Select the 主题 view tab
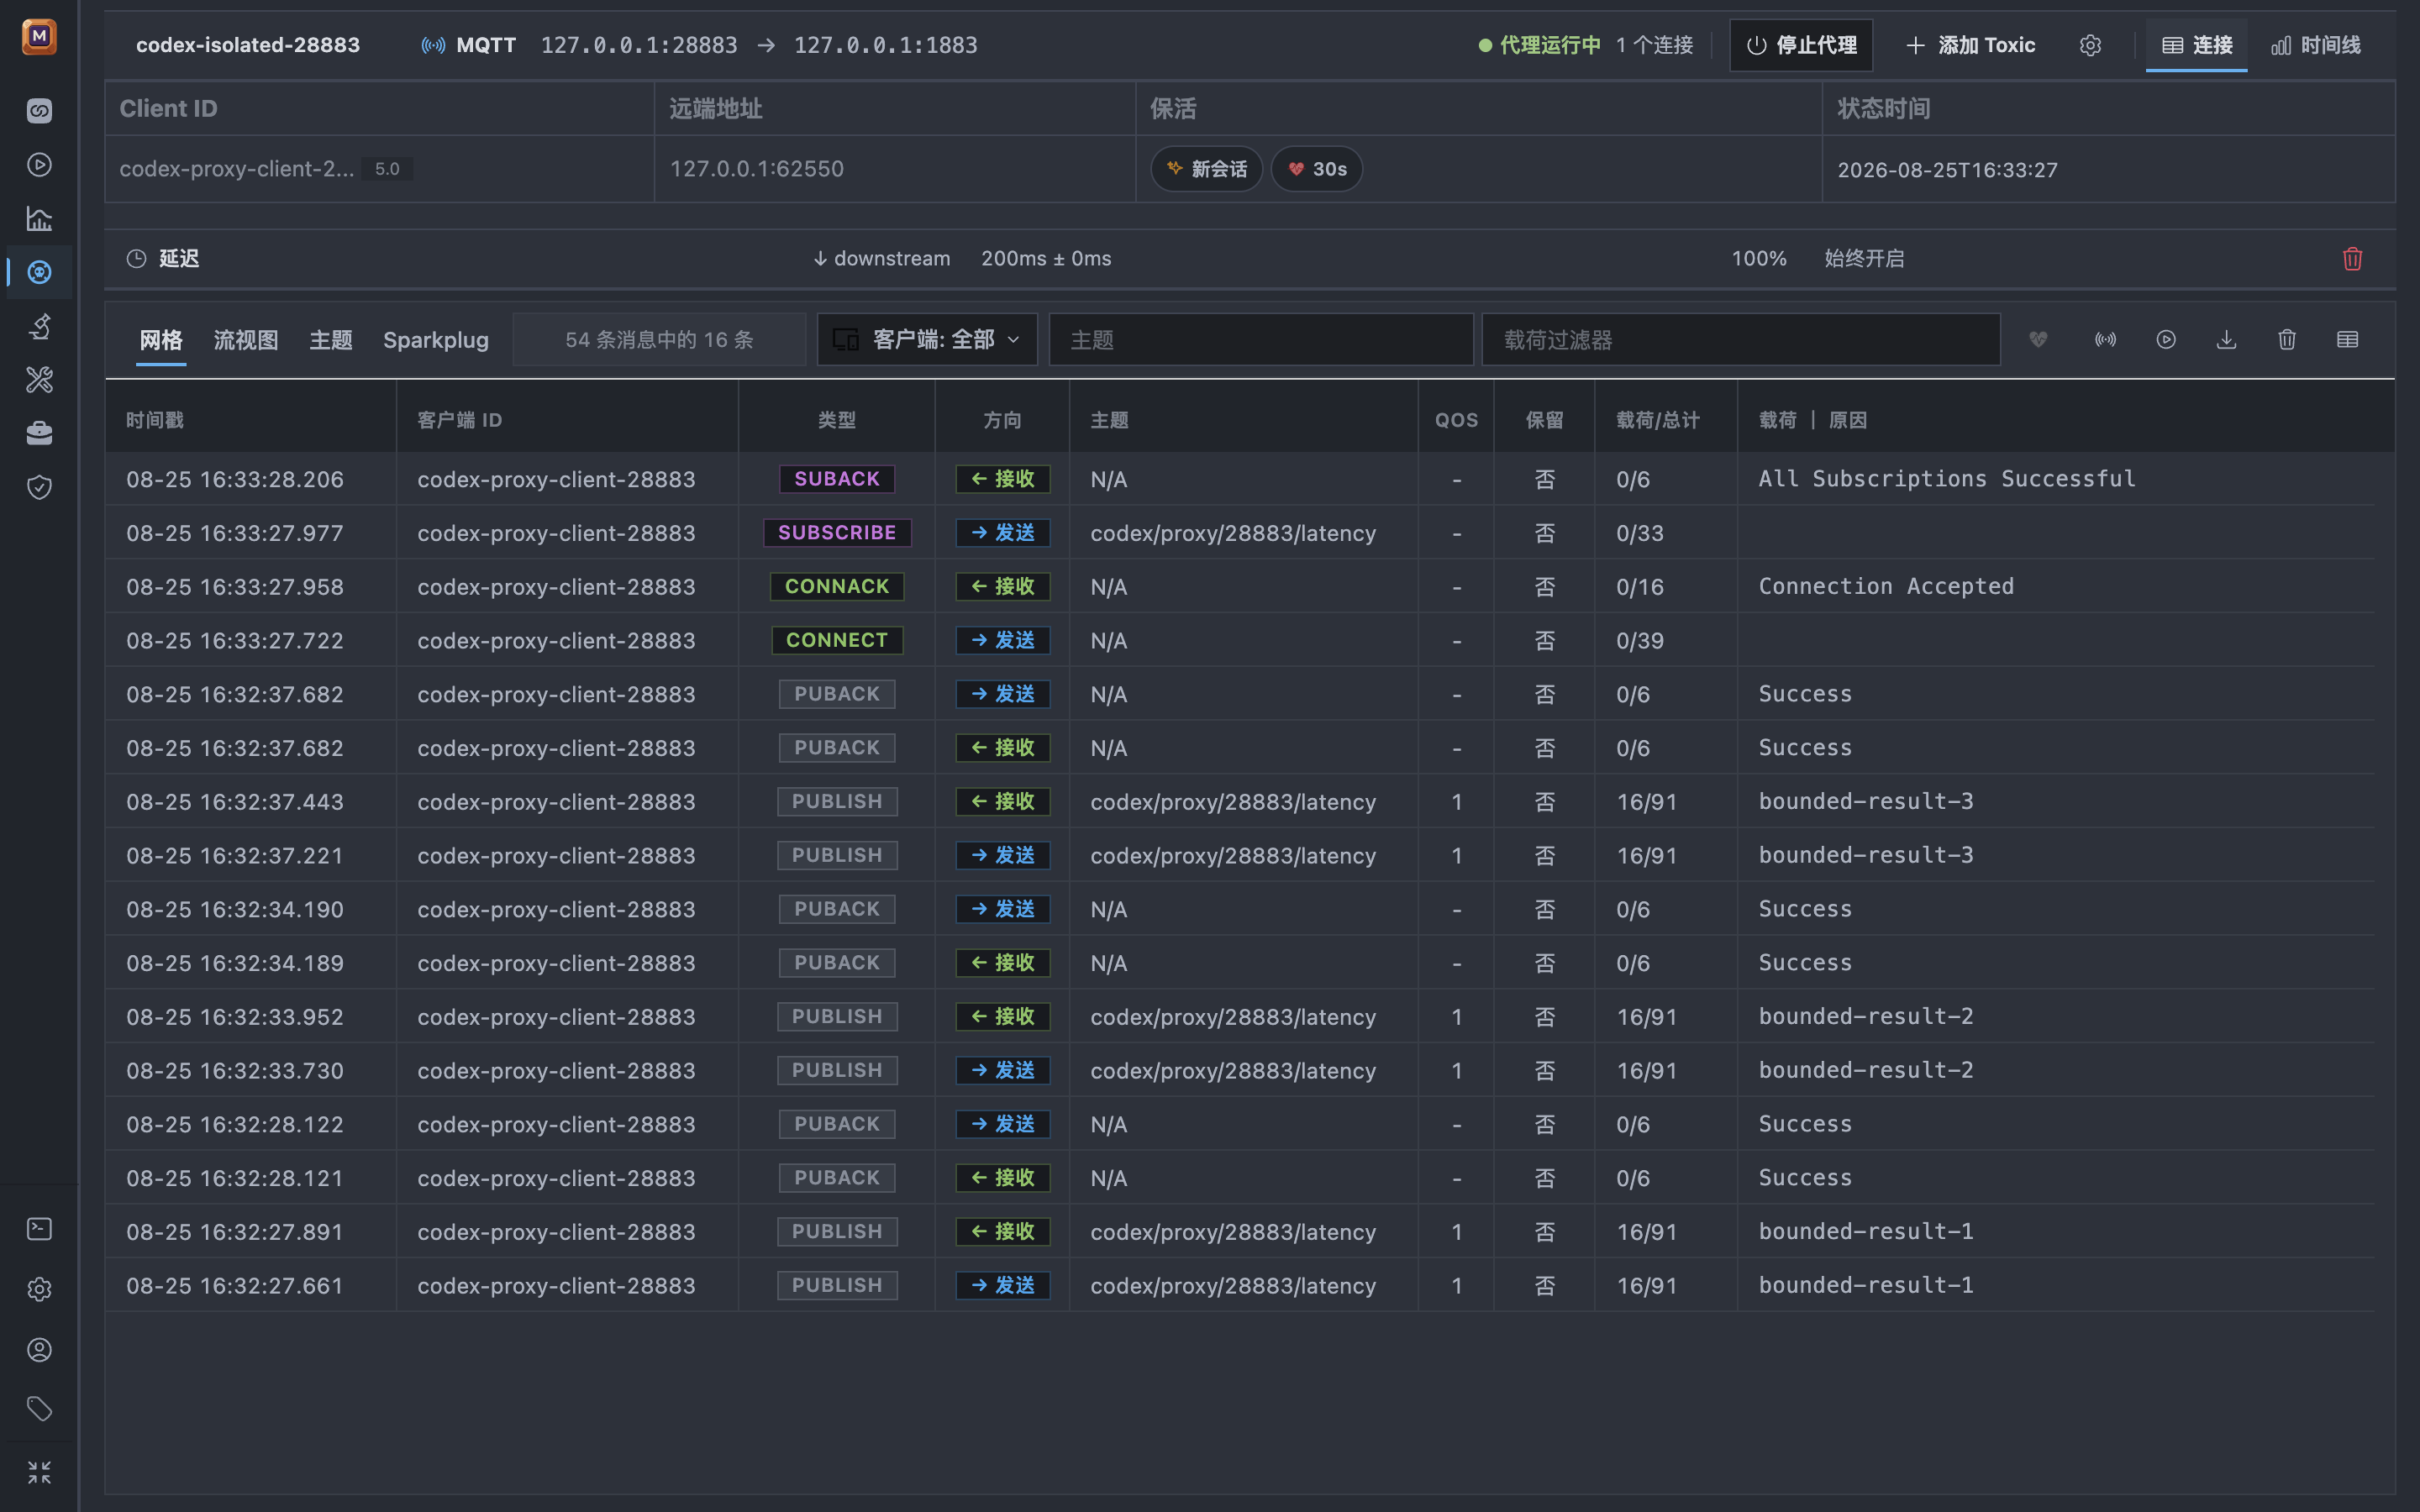Screen dimensions: 2420x1512 [x=331, y=340]
